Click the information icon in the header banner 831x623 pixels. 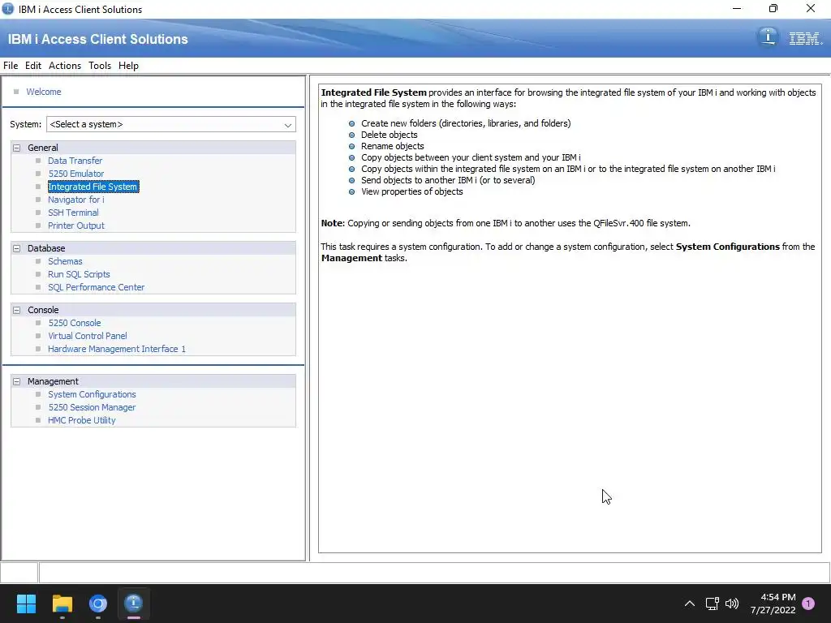[768, 37]
